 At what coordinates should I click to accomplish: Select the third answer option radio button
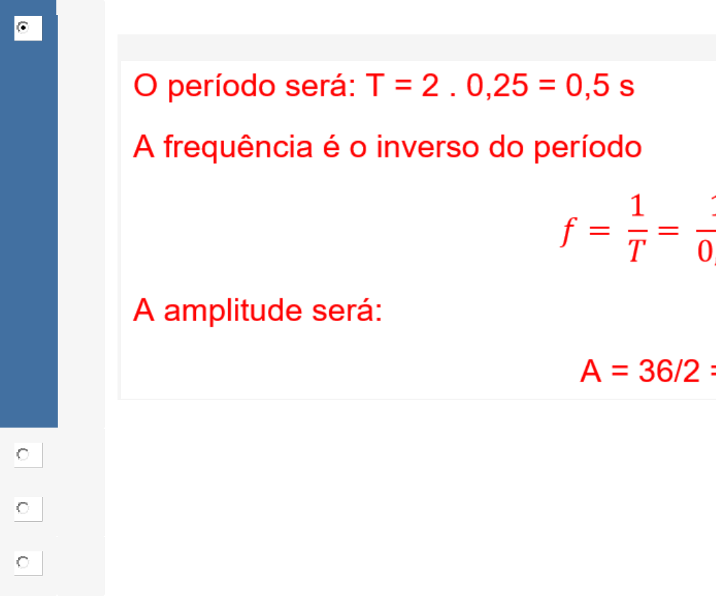23,509
